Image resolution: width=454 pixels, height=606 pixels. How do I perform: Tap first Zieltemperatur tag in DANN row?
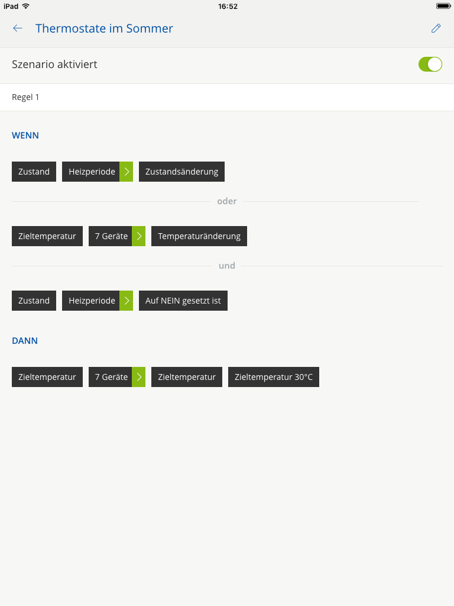coord(47,377)
